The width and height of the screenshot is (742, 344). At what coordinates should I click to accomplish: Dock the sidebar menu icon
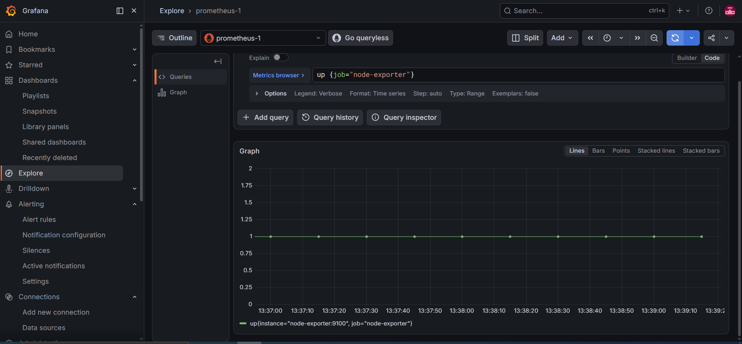[x=120, y=11]
